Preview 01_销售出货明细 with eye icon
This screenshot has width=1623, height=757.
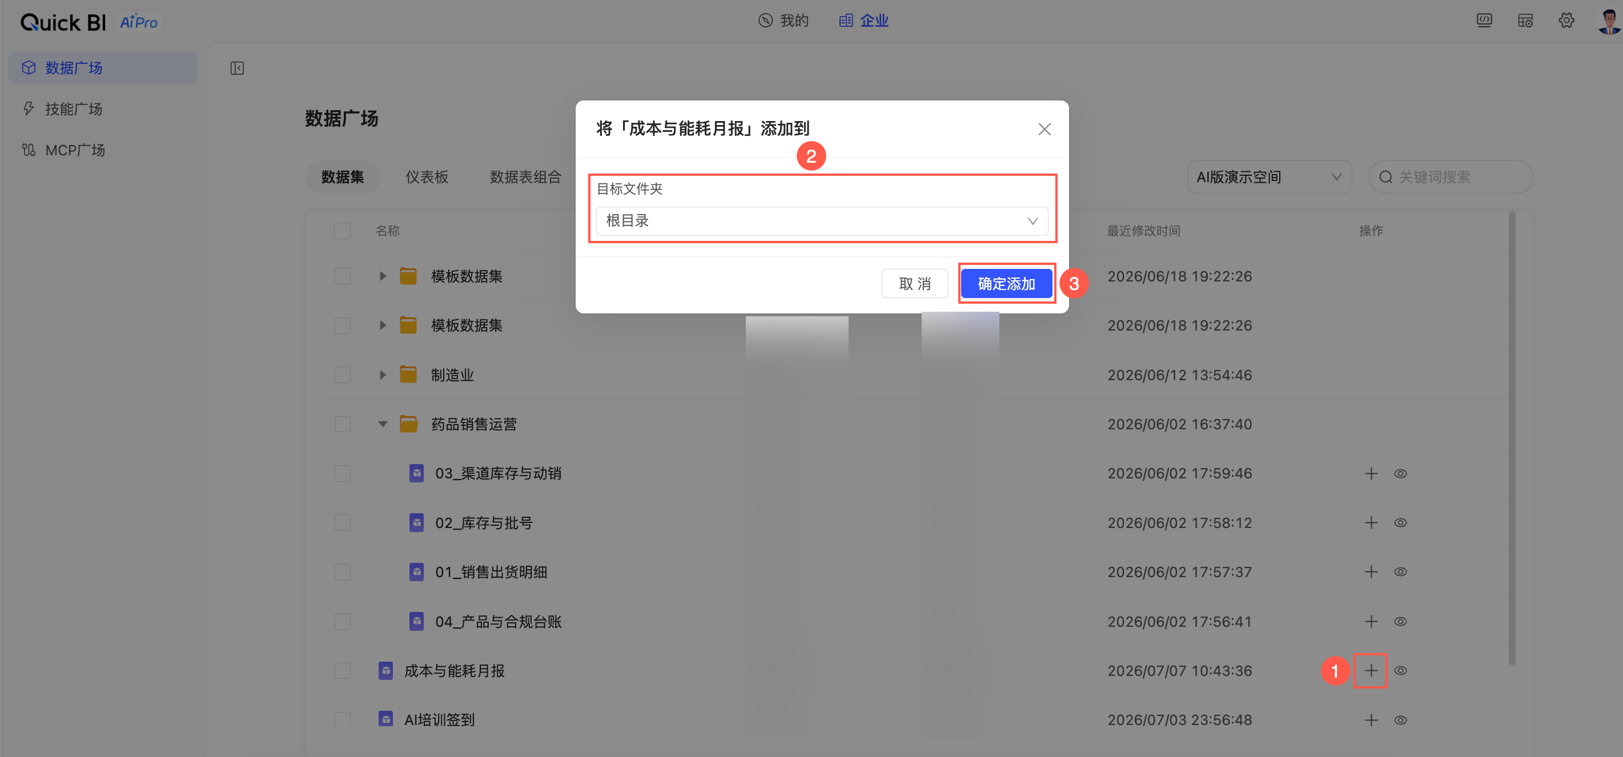1400,573
